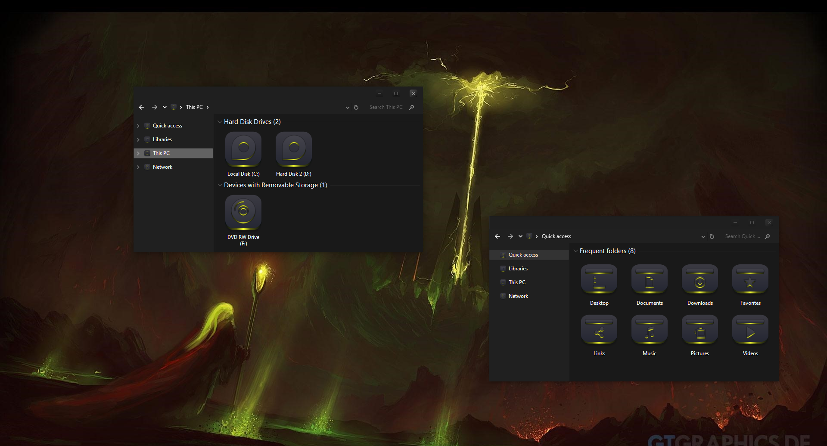This screenshot has height=446, width=827.
Task: Expand Network tree node in This PC window
Action: [138, 167]
